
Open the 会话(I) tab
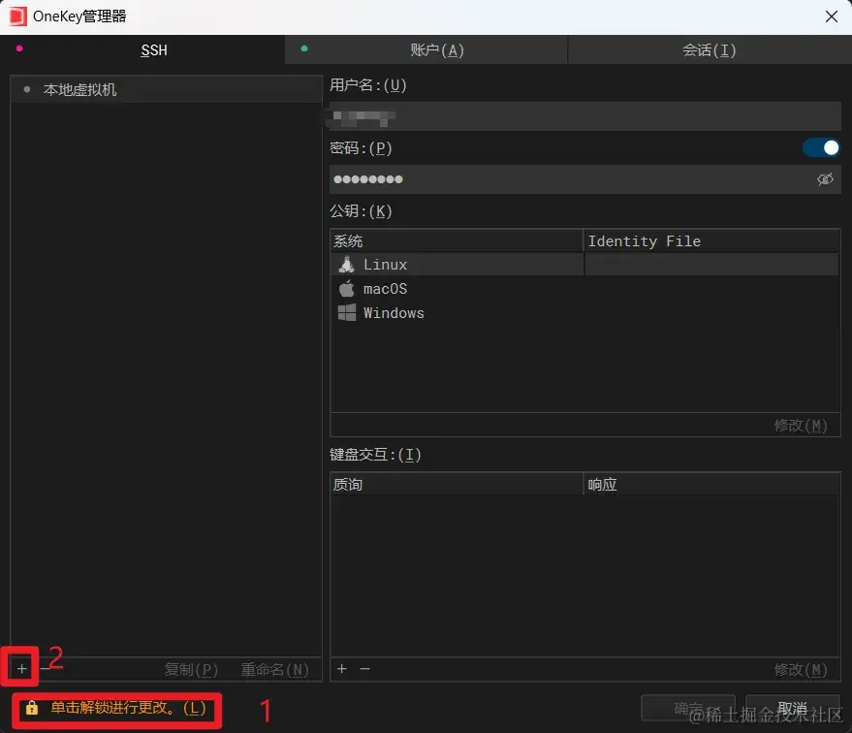pyautogui.click(x=710, y=50)
